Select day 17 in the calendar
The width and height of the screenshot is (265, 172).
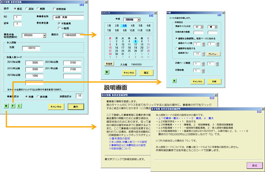point(123,48)
